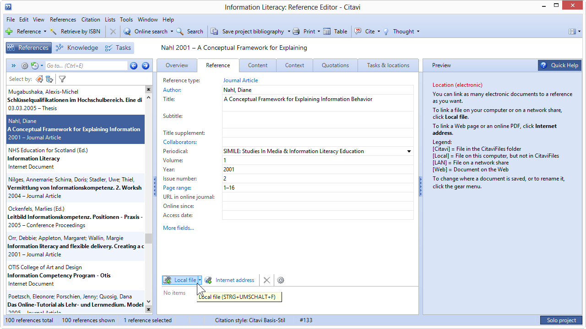The width and height of the screenshot is (586, 329).
Task: Expand the Periodical dropdown arrow
Action: [409, 151]
